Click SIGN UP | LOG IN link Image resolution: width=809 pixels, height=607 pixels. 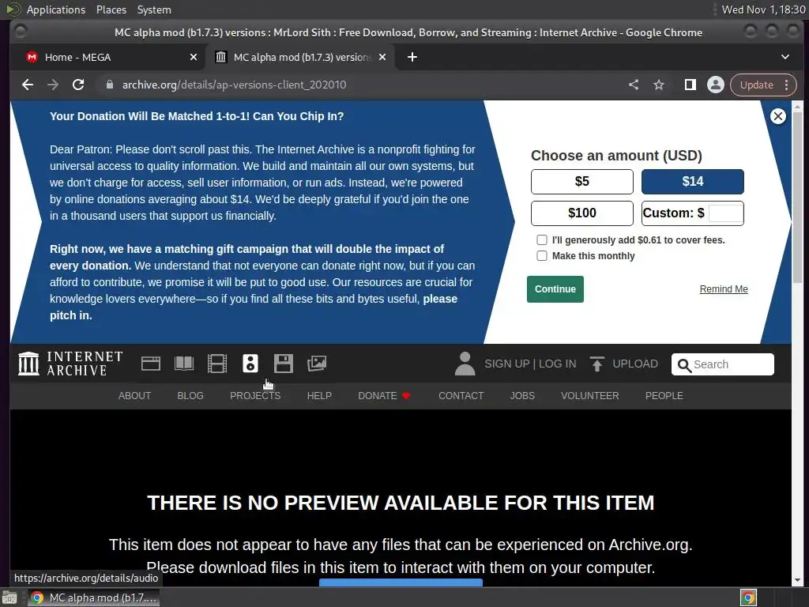tap(530, 364)
